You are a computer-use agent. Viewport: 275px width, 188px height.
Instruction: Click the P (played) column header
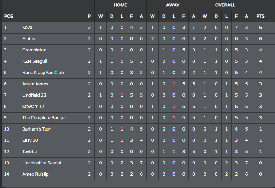[89, 16]
